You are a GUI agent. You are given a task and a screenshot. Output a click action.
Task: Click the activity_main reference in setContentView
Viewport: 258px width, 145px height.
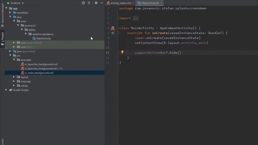(x=193, y=43)
